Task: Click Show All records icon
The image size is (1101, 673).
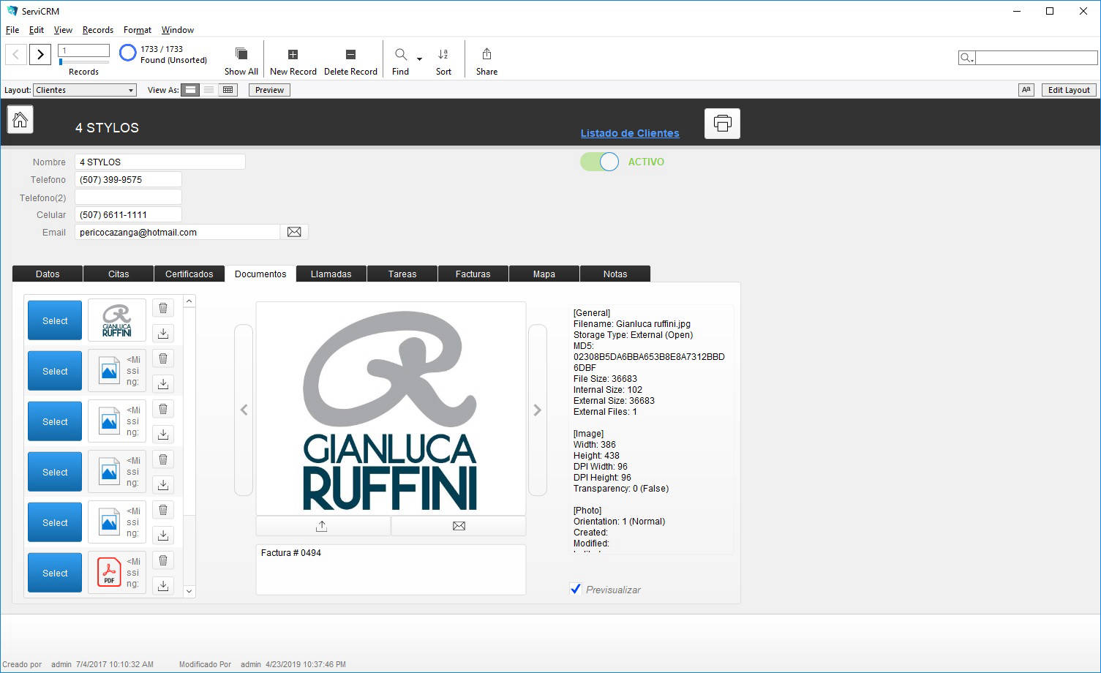Action: tap(241, 54)
